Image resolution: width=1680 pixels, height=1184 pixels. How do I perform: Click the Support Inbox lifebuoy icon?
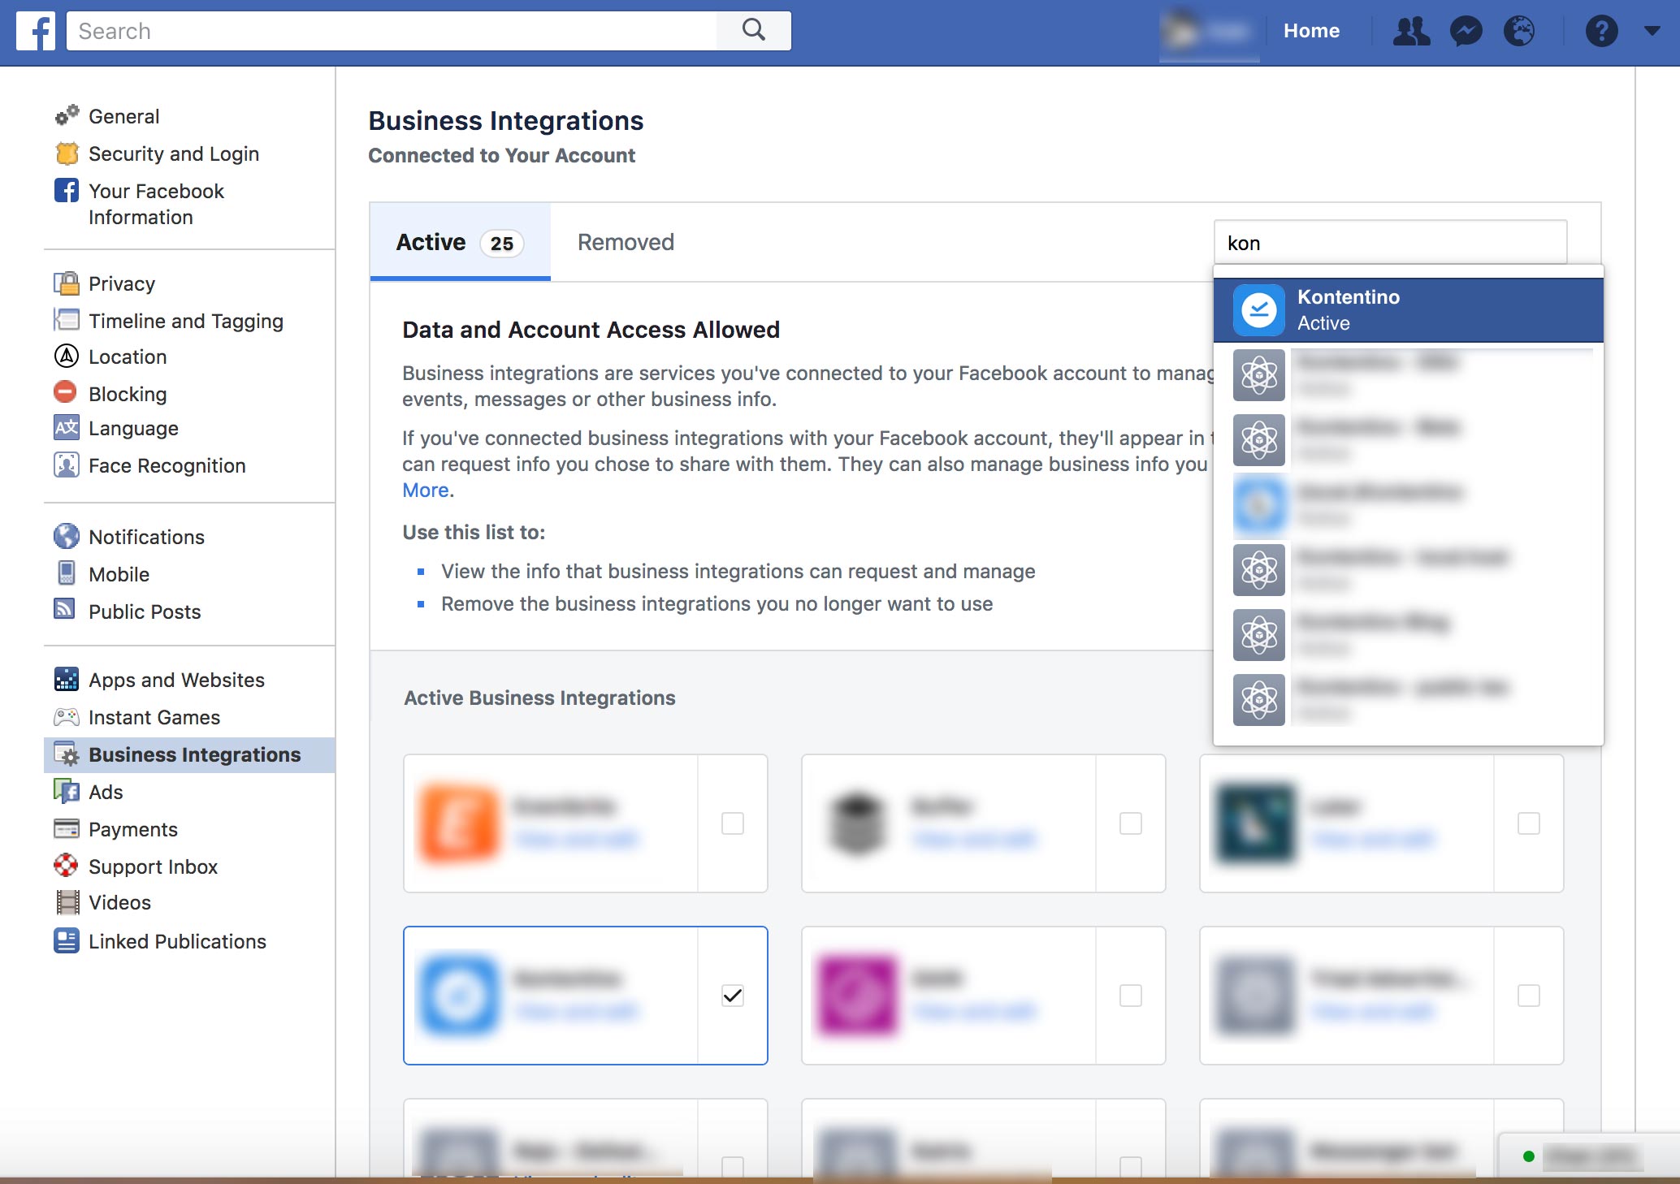pyautogui.click(x=67, y=866)
